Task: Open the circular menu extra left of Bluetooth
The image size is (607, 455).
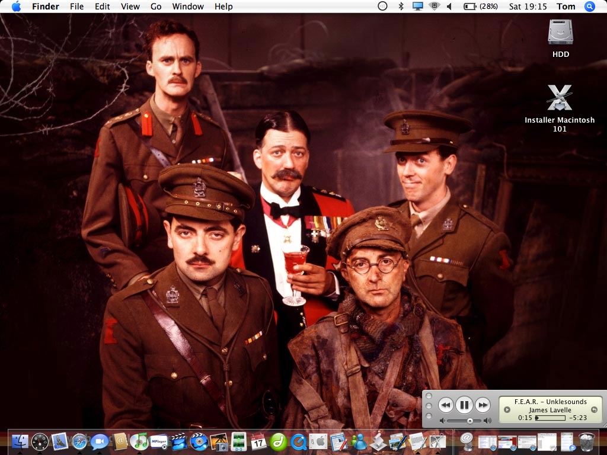Action: click(382, 6)
